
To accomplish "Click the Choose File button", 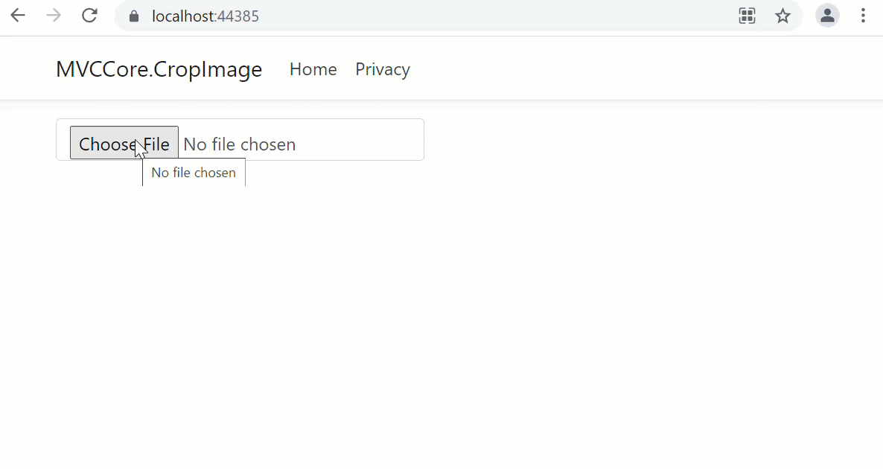I will [x=124, y=143].
